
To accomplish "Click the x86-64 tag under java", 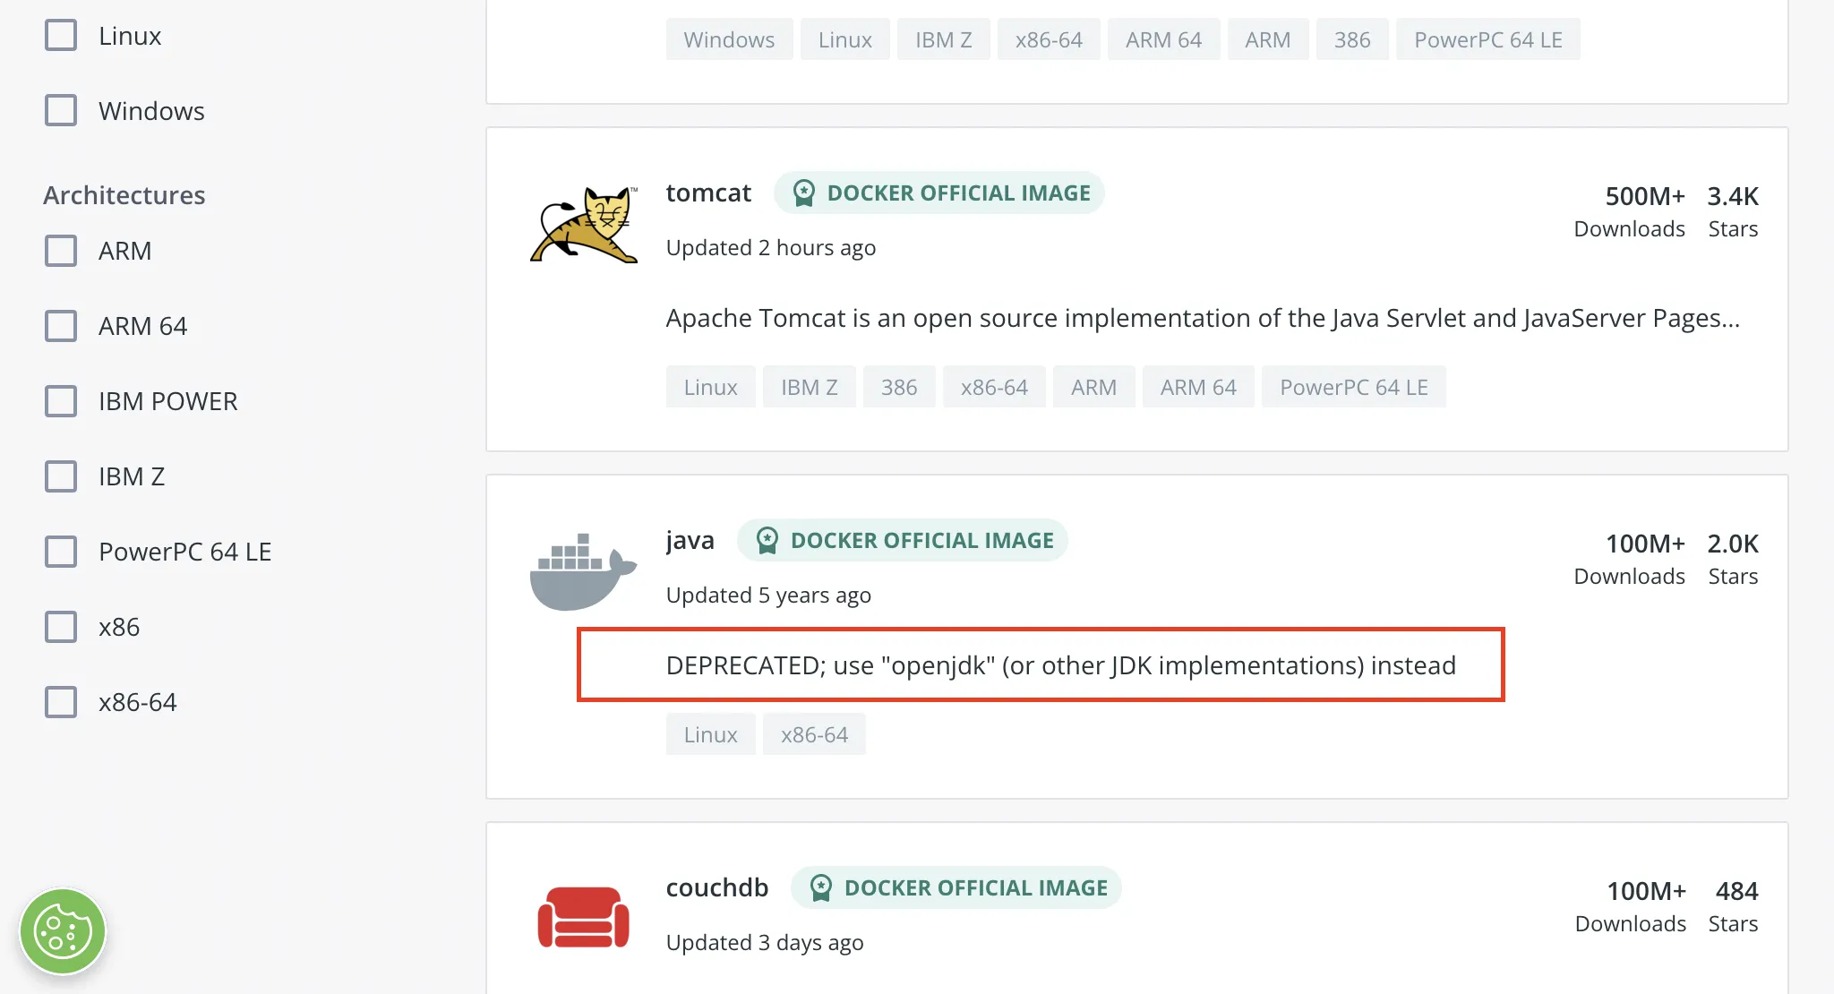I will 813,734.
